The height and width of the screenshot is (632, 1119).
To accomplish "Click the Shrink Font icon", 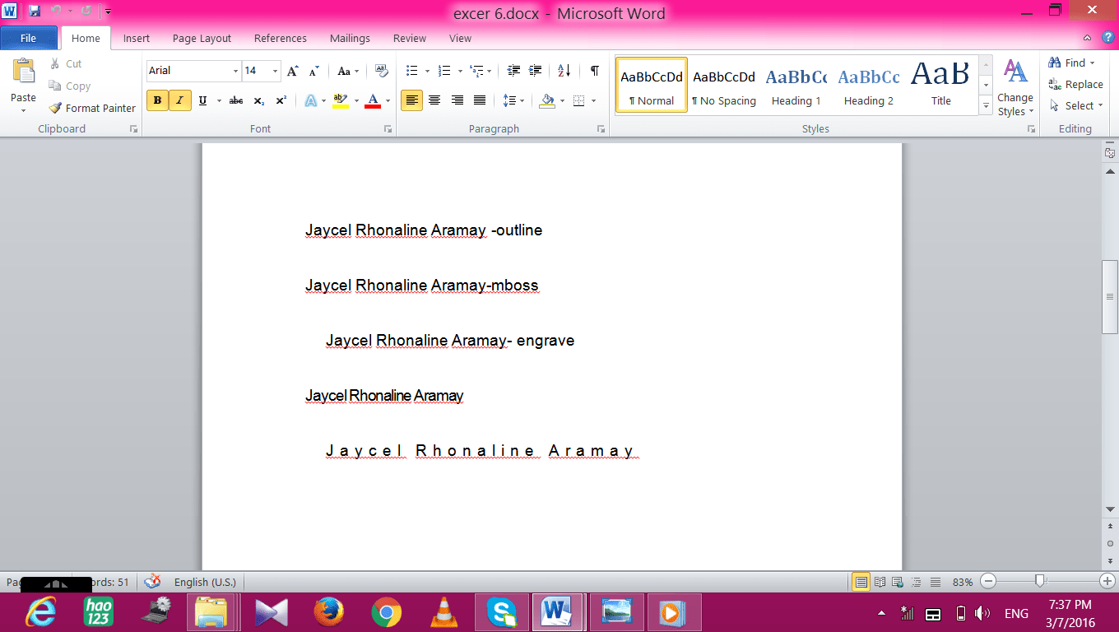I will pyautogui.click(x=313, y=71).
